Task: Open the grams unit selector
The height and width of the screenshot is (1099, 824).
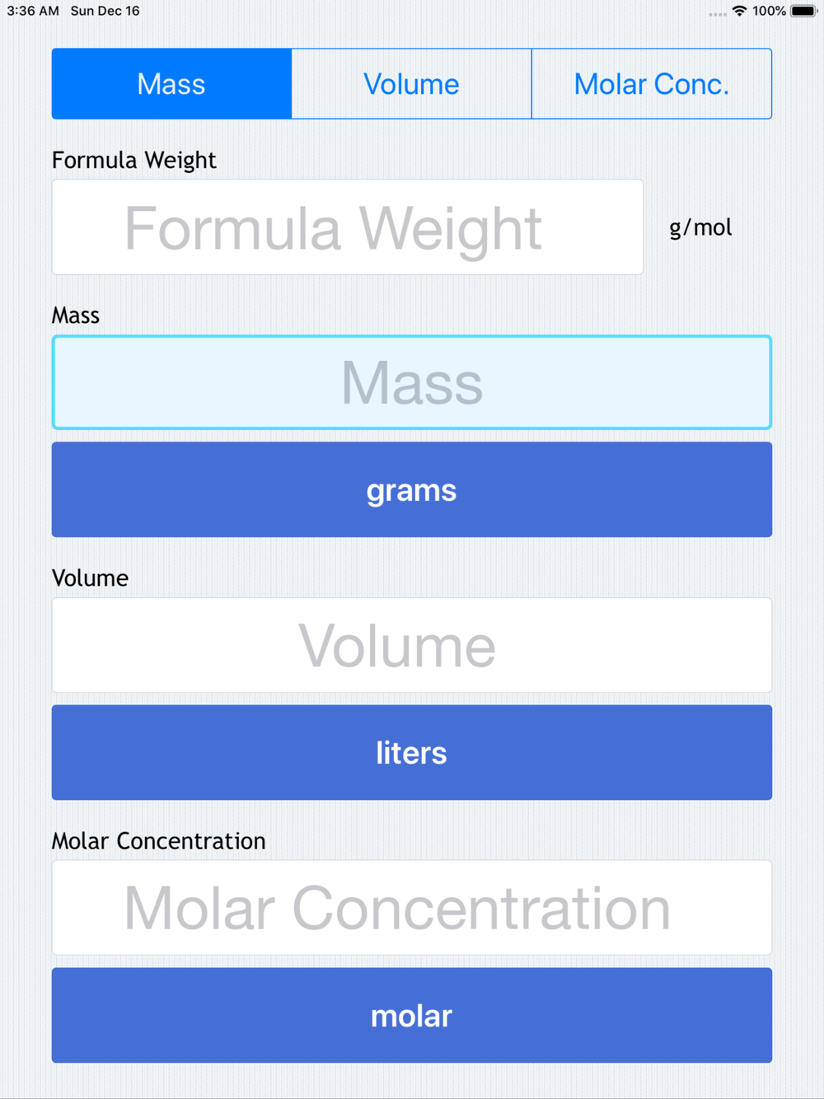Action: click(411, 490)
